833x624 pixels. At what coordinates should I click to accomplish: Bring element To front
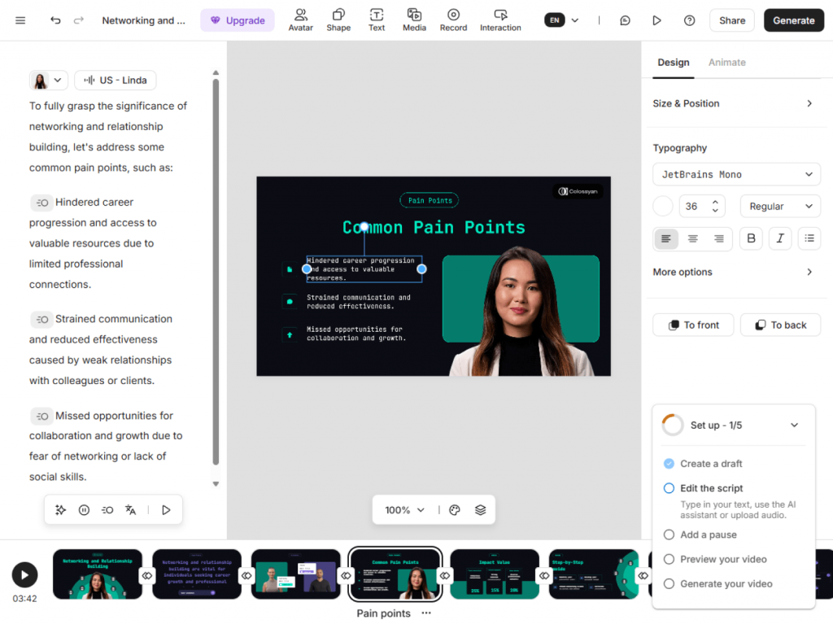(693, 325)
